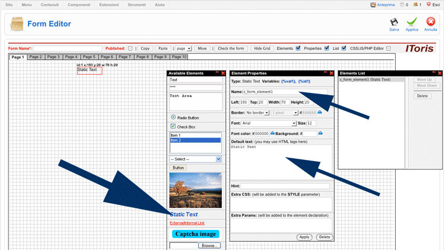This screenshot has width=445, height=250.
Task: Click the Hide Grid button
Action: 262,49
